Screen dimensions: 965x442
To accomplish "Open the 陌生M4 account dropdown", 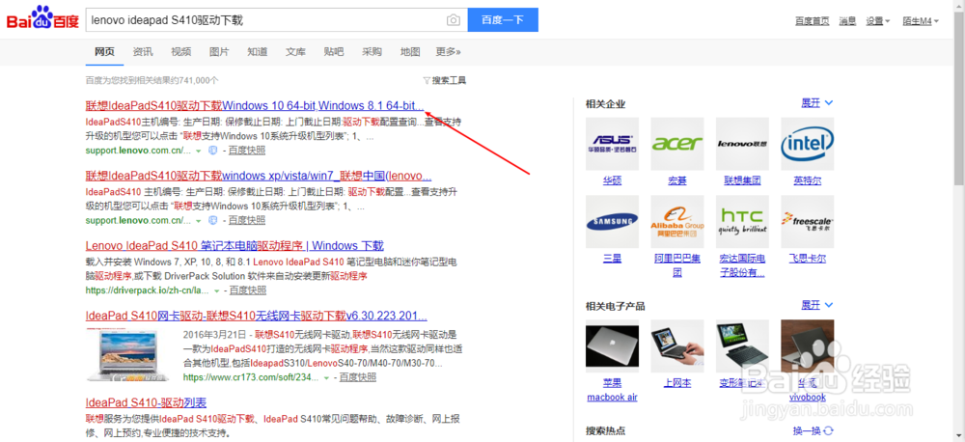I will (x=920, y=21).
